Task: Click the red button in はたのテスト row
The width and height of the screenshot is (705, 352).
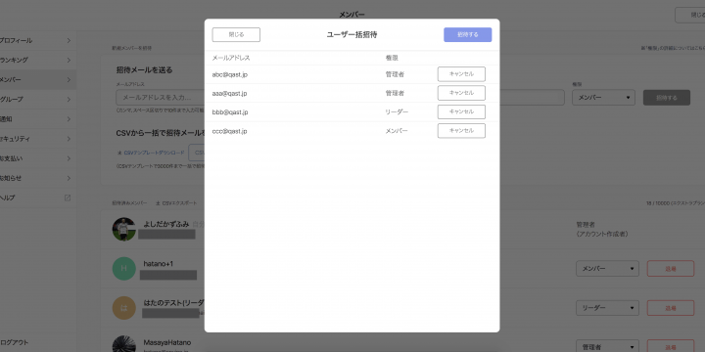Action: click(671, 308)
